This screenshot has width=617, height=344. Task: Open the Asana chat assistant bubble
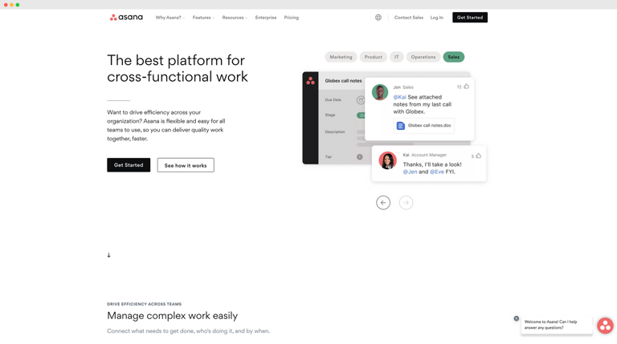(x=605, y=326)
